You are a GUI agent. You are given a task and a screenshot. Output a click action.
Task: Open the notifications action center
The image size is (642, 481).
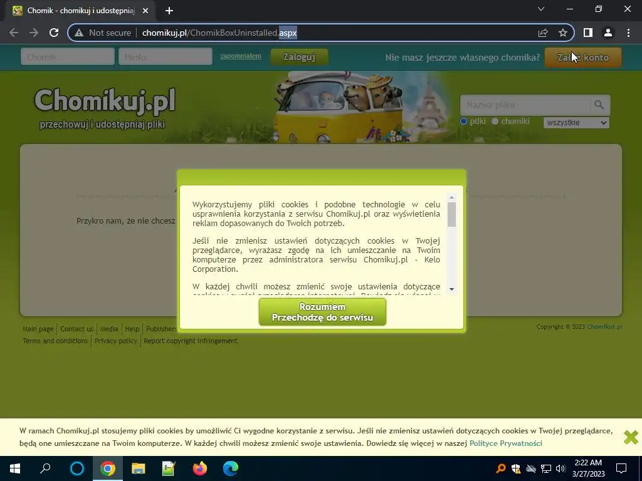(x=621, y=468)
